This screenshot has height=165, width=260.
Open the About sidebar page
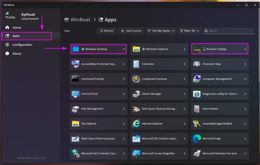point(31,53)
